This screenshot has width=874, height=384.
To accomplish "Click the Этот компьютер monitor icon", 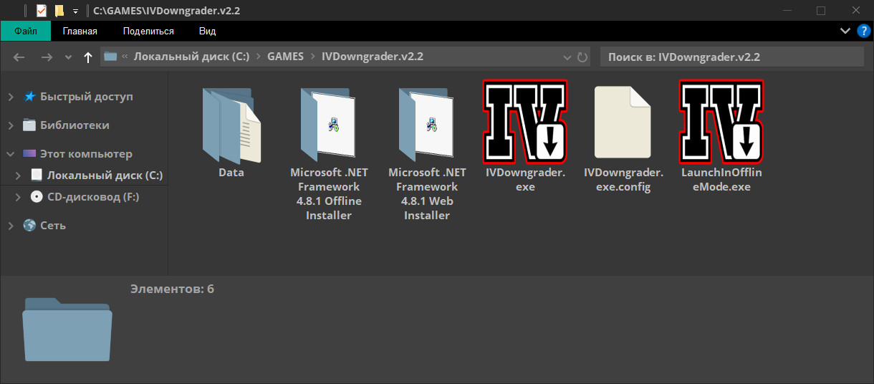I will point(29,153).
